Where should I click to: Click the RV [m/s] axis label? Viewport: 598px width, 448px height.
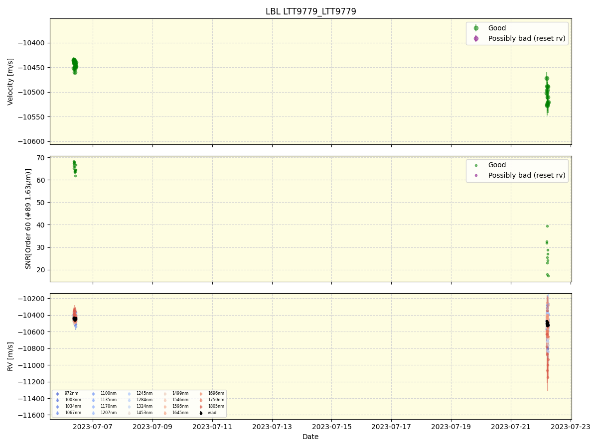point(10,356)
